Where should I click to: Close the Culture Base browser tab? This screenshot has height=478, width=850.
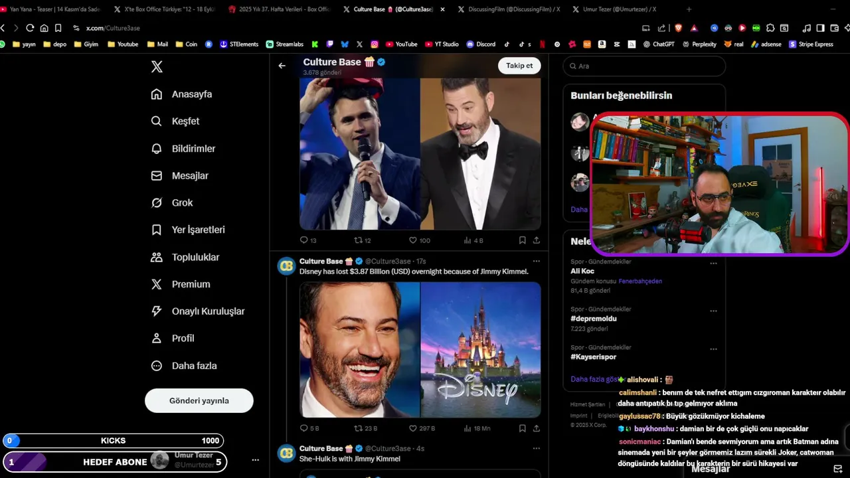tap(442, 9)
